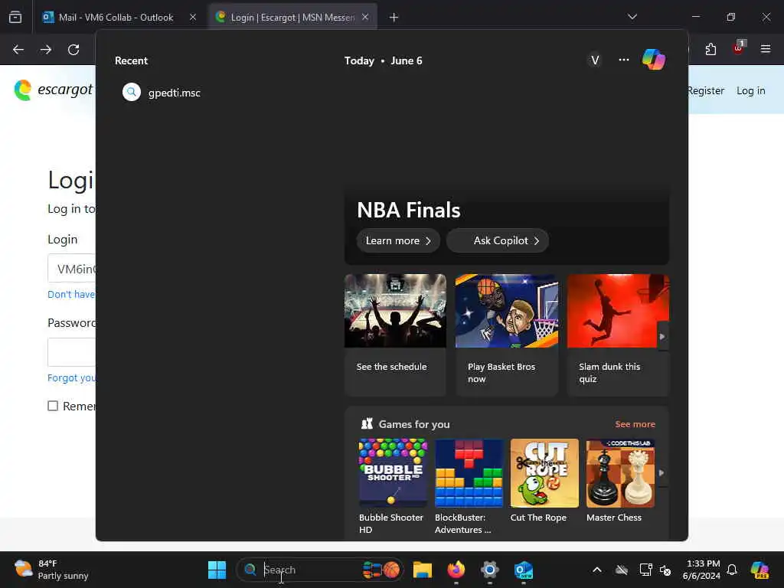Click the Windows Start button
This screenshot has width=784, height=588.
[217, 570]
